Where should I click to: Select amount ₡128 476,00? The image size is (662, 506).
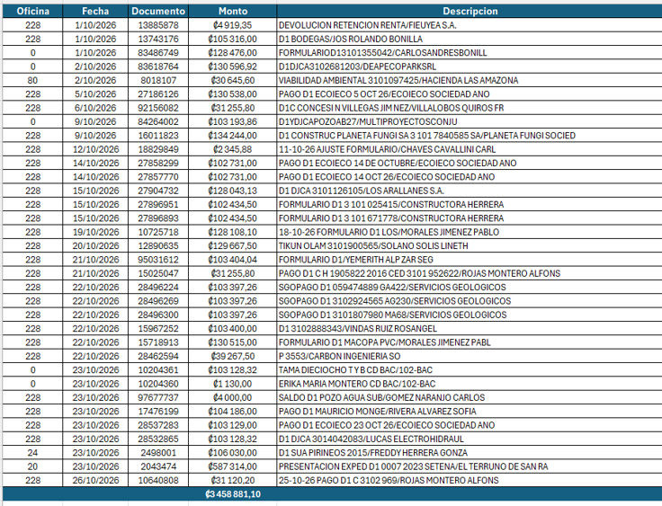point(233,53)
